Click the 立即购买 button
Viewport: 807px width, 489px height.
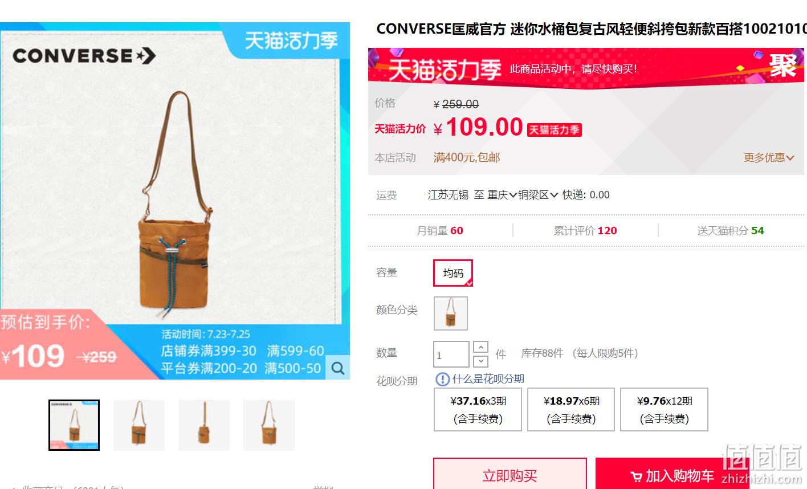click(x=510, y=475)
